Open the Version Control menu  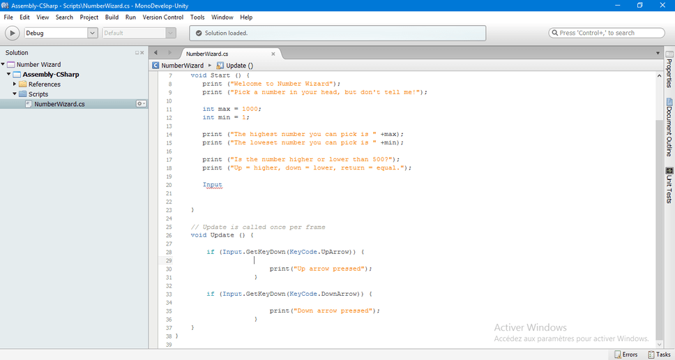click(163, 17)
